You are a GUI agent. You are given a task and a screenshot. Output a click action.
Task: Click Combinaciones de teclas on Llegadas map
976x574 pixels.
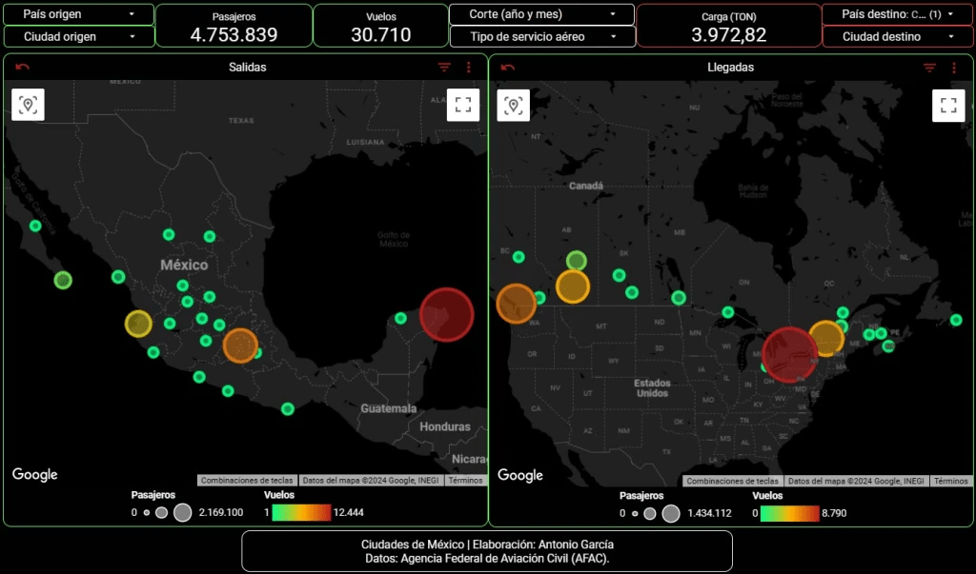[733, 481]
